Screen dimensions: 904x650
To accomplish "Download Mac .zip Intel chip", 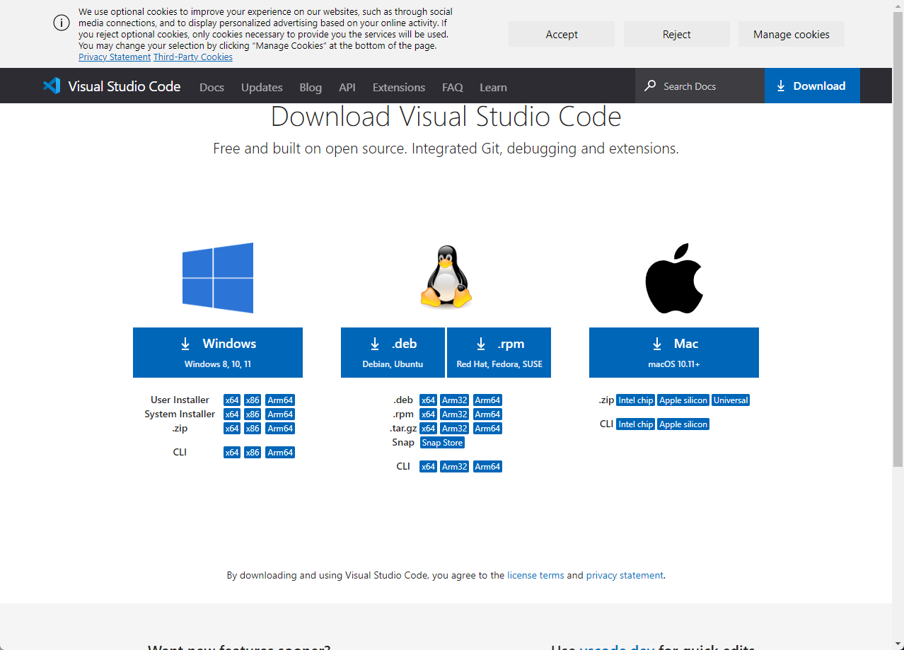I will click(x=636, y=400).
